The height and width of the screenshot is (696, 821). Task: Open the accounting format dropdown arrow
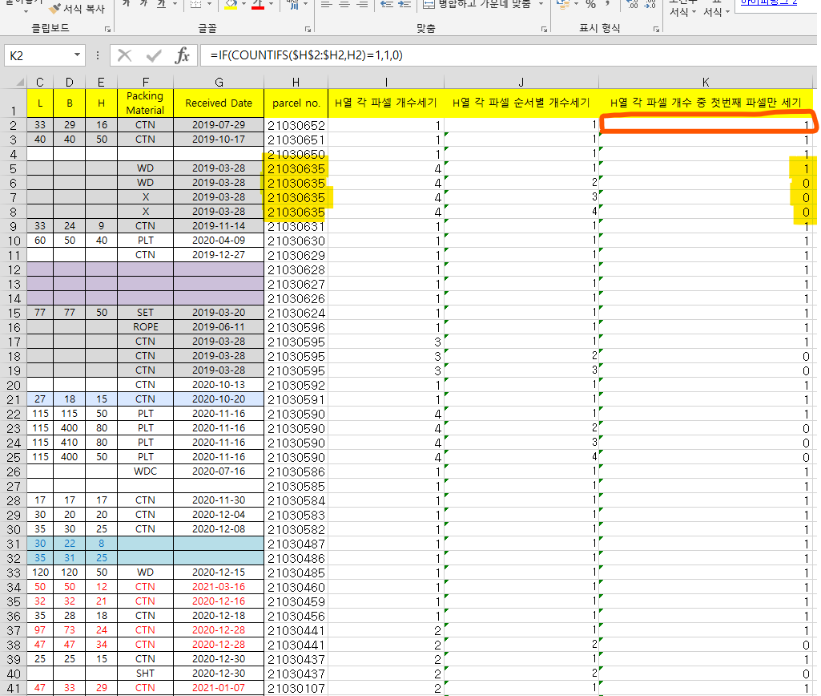pos(576,5)
